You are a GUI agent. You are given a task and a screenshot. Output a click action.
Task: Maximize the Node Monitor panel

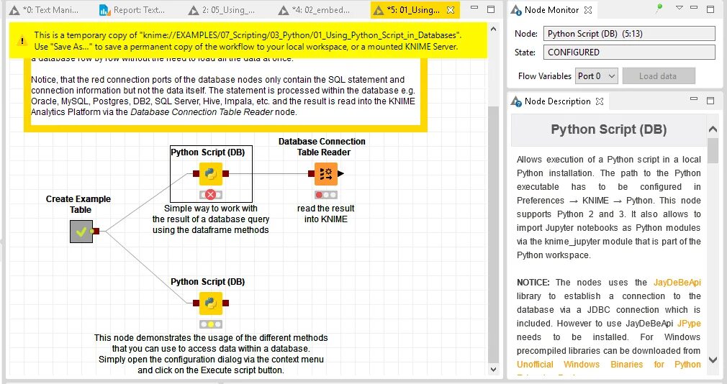[710, 9]
